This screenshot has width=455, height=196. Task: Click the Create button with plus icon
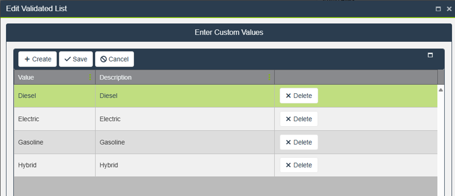pos(38,59)
